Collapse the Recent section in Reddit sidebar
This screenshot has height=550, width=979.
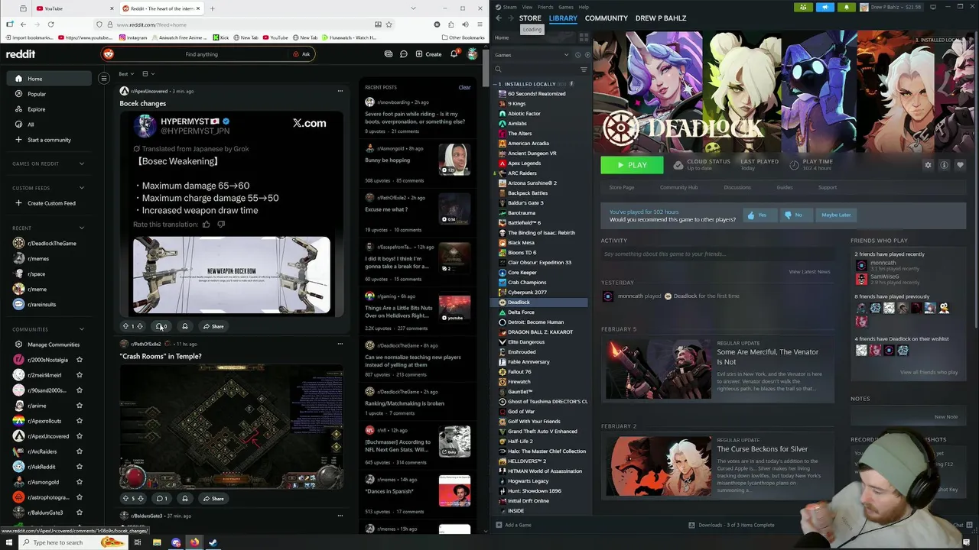(x=82, y=228)
